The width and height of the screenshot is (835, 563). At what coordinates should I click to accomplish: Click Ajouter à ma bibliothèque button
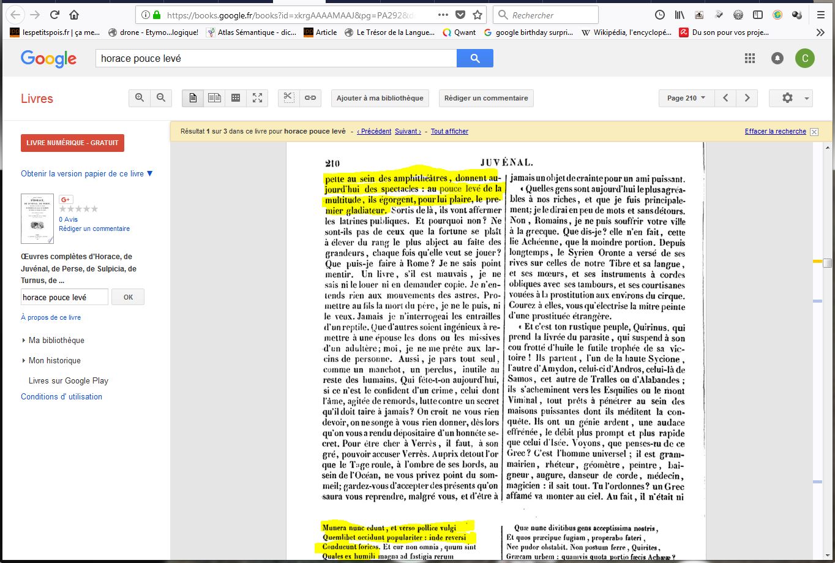[380, 98]
